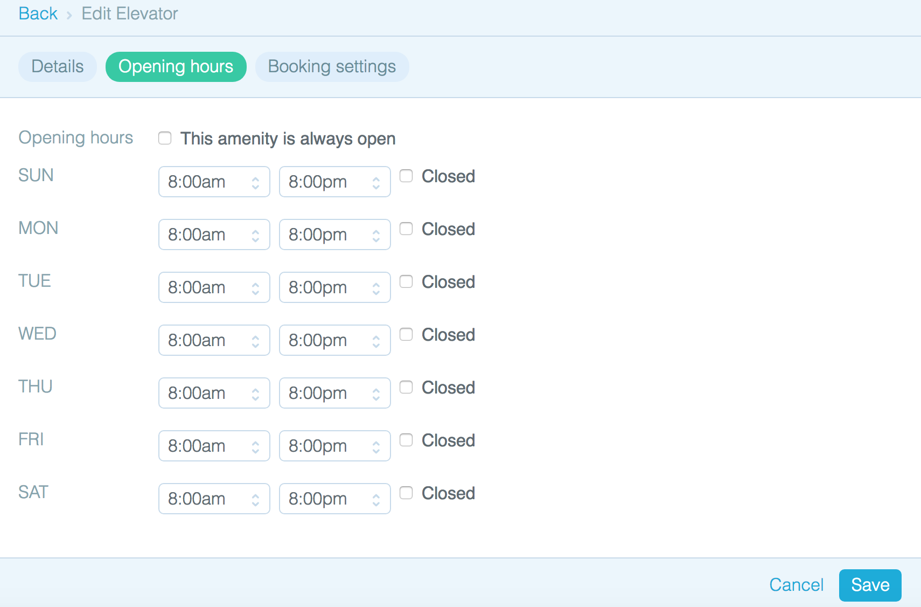This screenshot has width=921, height=607.
Task: Open the Booking settings tab
Action: click(x=332, y=67)
